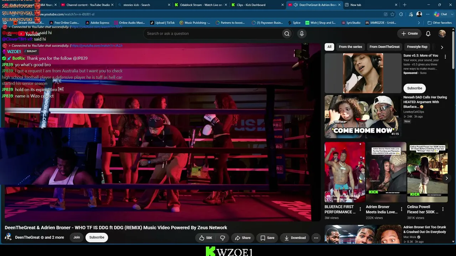Focus the YouTube search box
Image resolution: width=456 pixels, height=256 pixels.
[x=212, y=33]
